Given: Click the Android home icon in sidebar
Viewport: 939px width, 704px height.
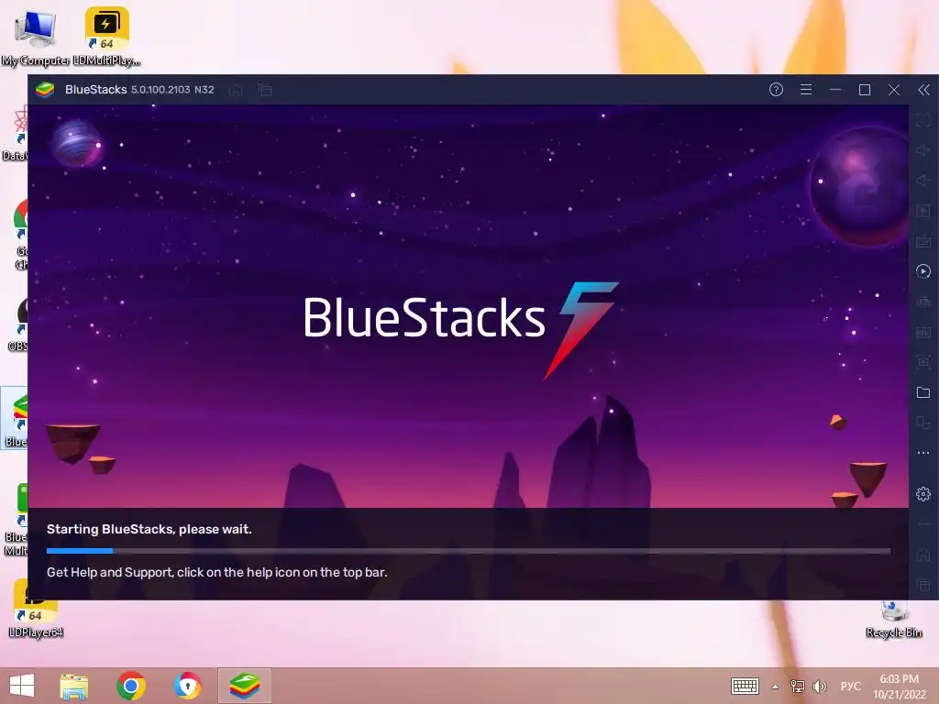Looking at the screenshot, I should (923, 555).
